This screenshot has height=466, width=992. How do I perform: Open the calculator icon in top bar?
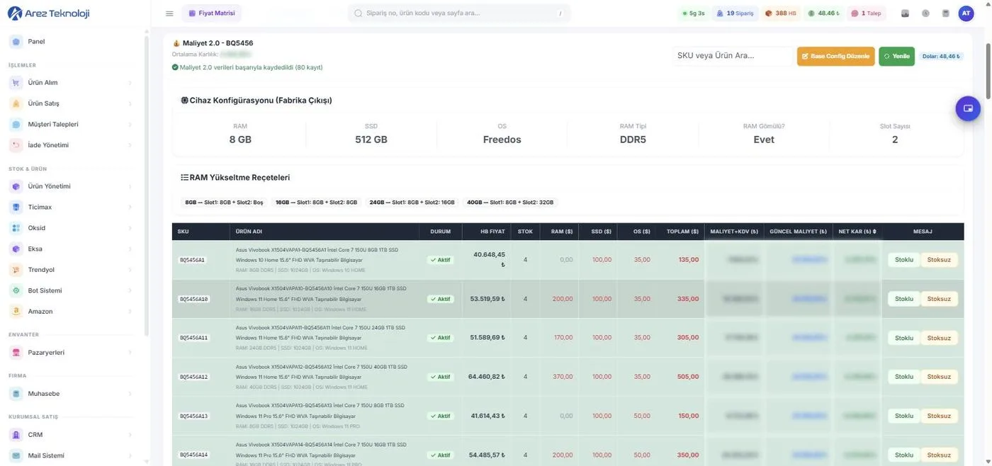point(945,13)
